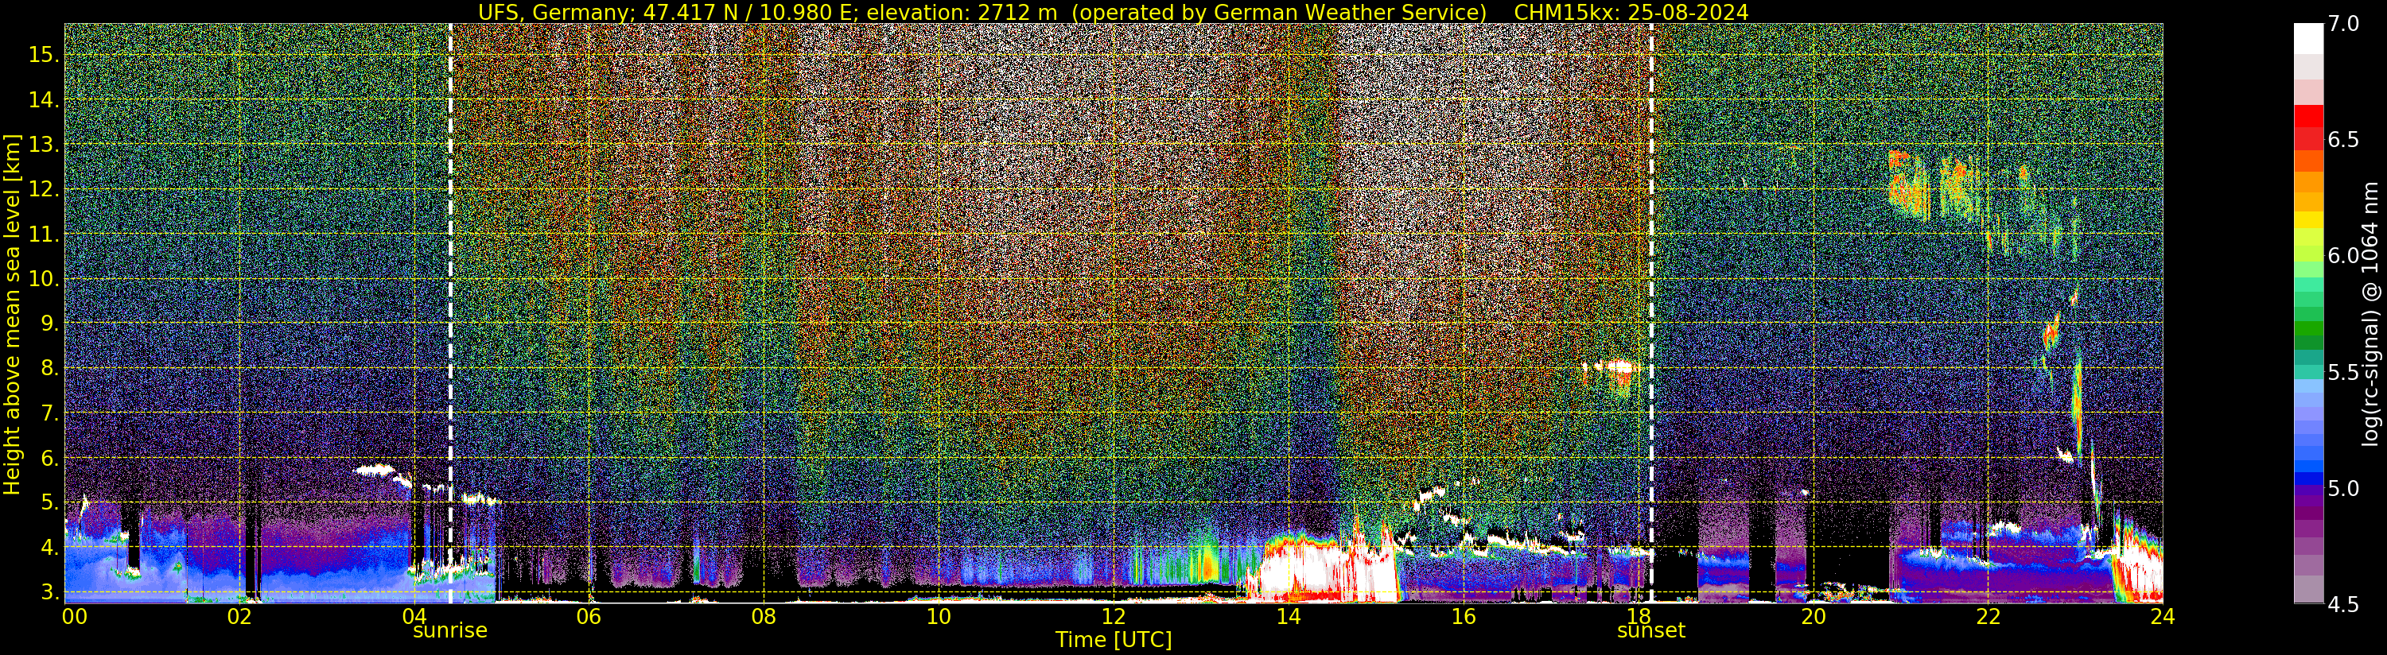This screenshot has height=655, width=2387.
Task: Click the 'Time [UTC]' axis label
Action: point(1113,639)
